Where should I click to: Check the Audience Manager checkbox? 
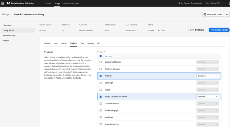click(x=101, y=69)
